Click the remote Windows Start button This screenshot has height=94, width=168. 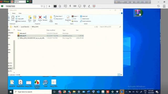[x=10, y=92]
